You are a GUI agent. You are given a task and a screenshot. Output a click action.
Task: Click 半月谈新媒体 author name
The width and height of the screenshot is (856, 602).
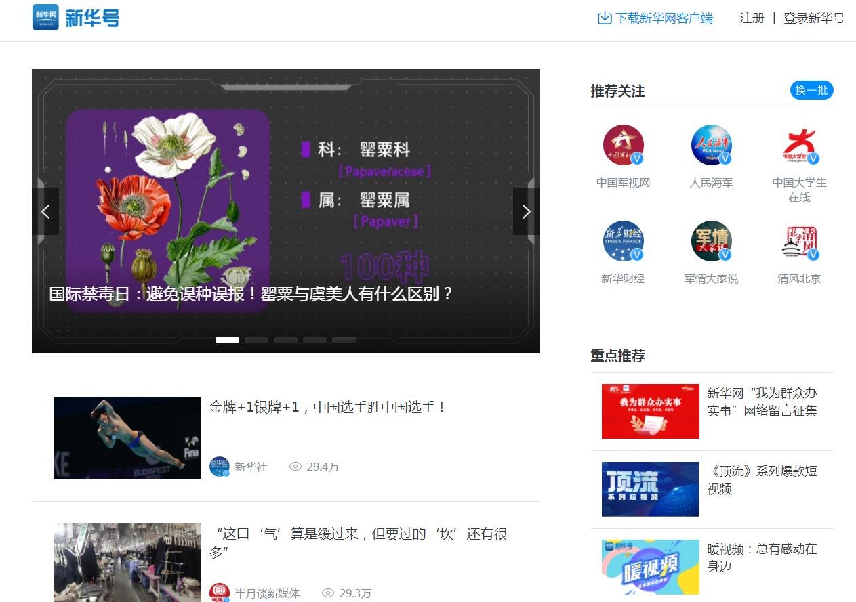point(267,593)
